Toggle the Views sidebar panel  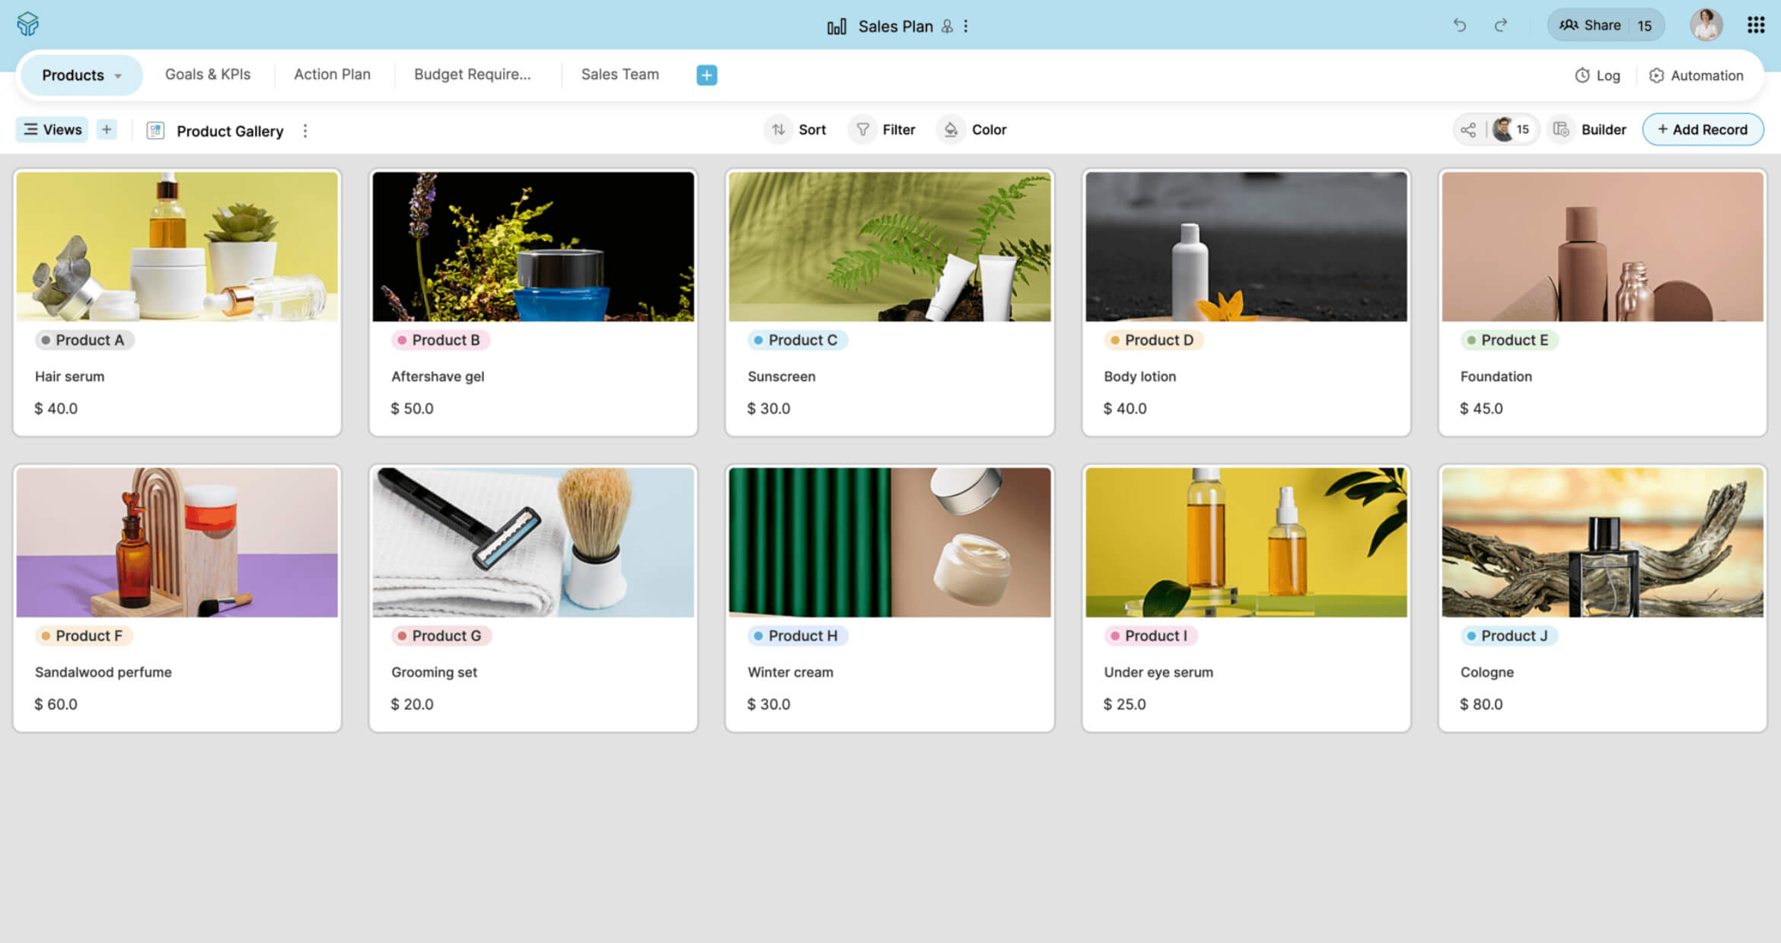pyautogui.click(x=53, y=129)
